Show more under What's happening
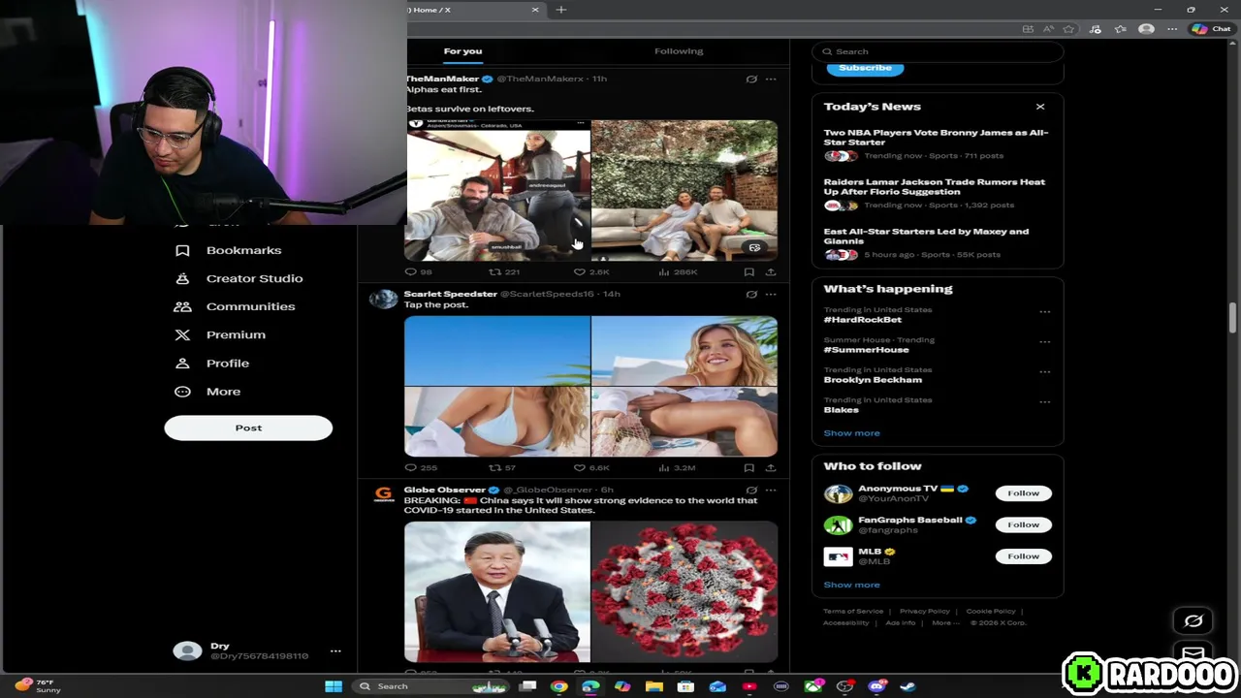 (x=851, y=433)
